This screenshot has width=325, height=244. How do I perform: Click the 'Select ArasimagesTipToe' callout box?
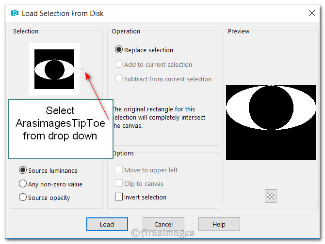click(61, 128)
